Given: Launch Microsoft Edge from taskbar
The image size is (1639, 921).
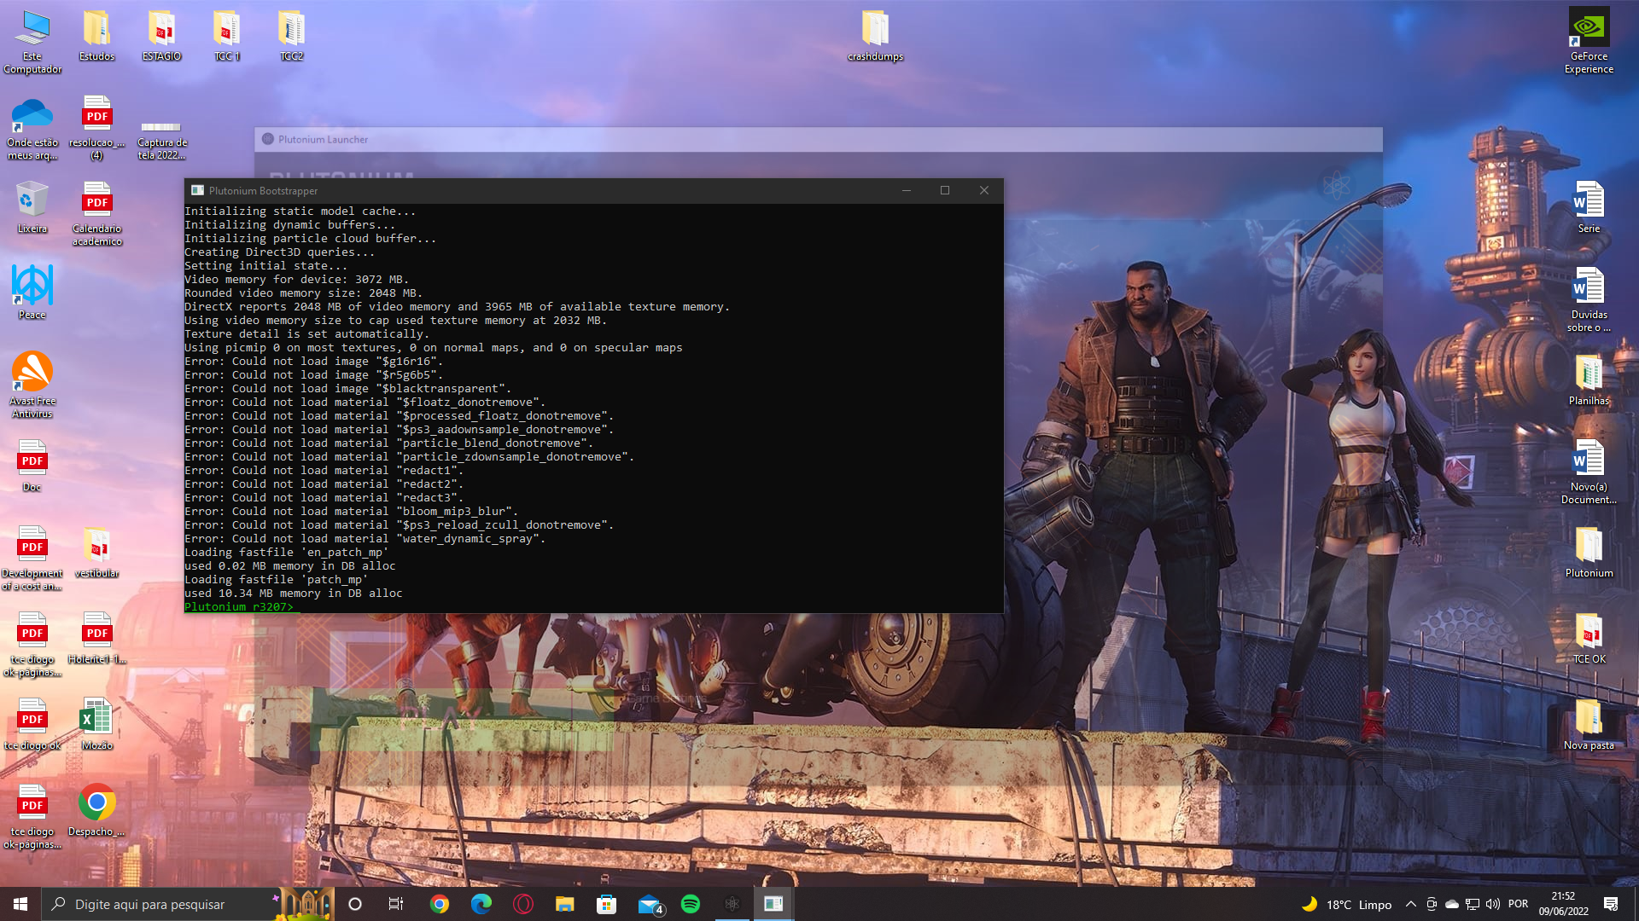Looking at the screenshot, I should pos(481,904).
